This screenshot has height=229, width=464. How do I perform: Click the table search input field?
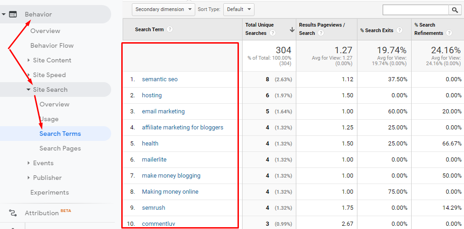pos(416,10)
